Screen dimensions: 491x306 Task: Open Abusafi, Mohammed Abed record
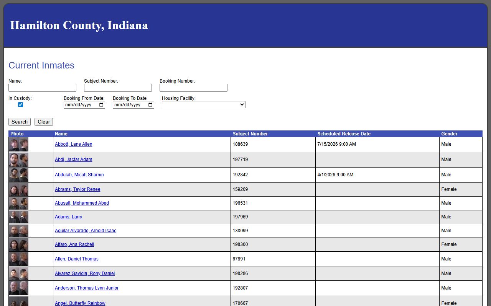[82, 203]
